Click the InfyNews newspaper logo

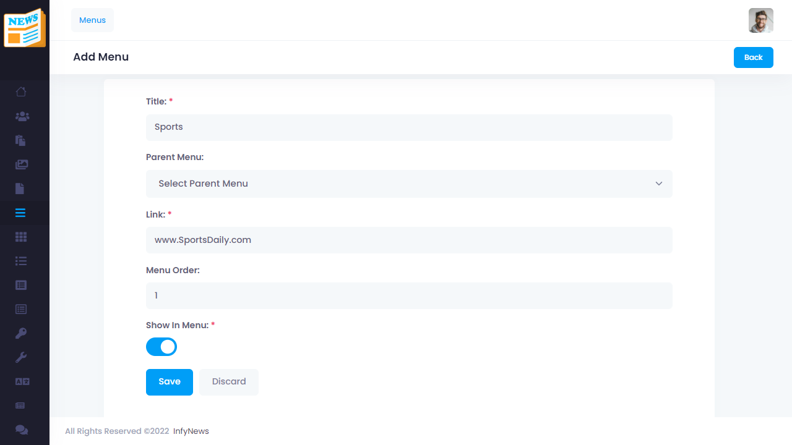tap(25, 28)
